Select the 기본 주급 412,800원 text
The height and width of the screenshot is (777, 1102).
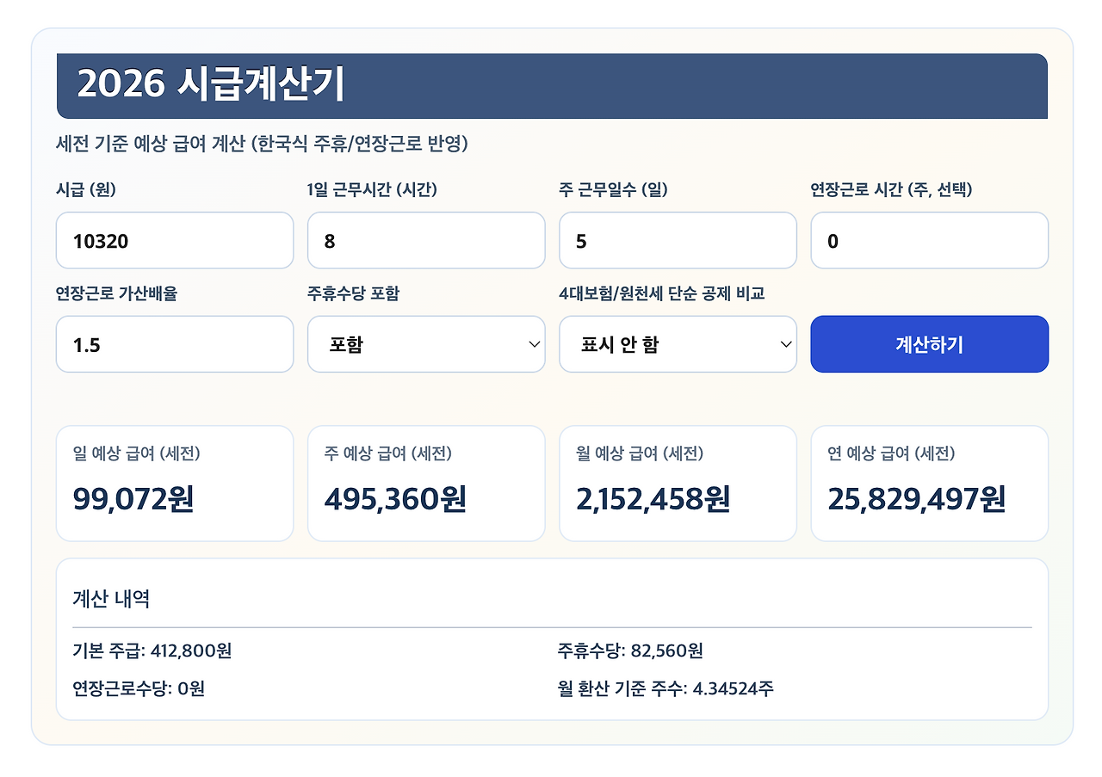(151, 651)
